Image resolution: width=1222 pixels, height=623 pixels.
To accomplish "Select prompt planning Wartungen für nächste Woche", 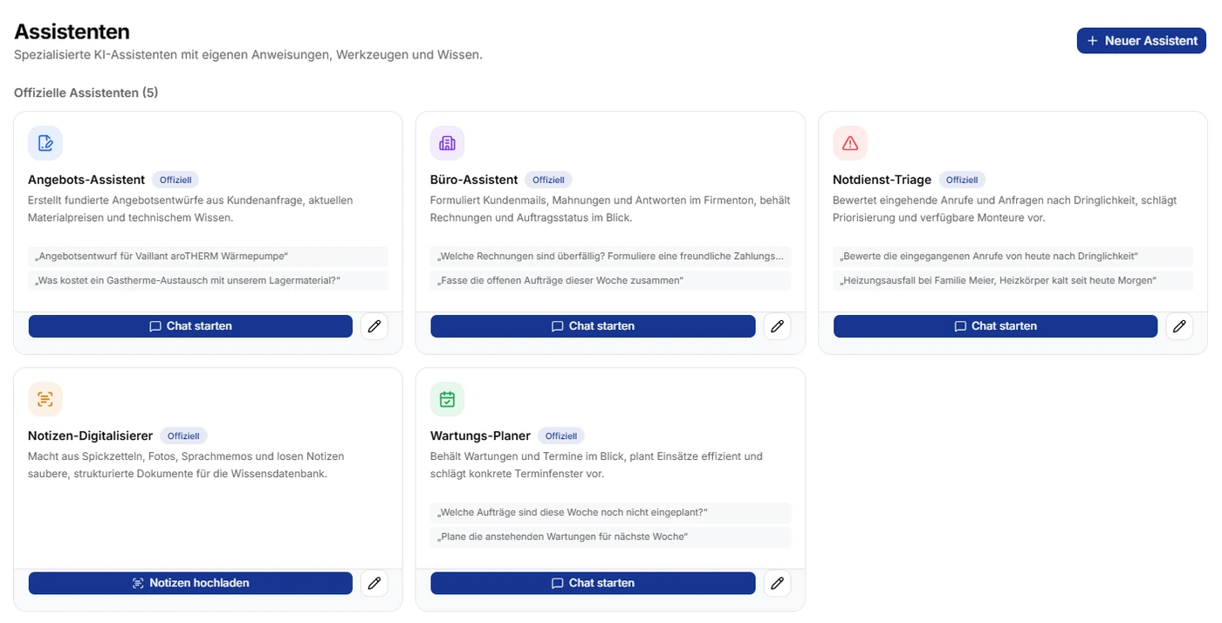I will click(610, 537).
